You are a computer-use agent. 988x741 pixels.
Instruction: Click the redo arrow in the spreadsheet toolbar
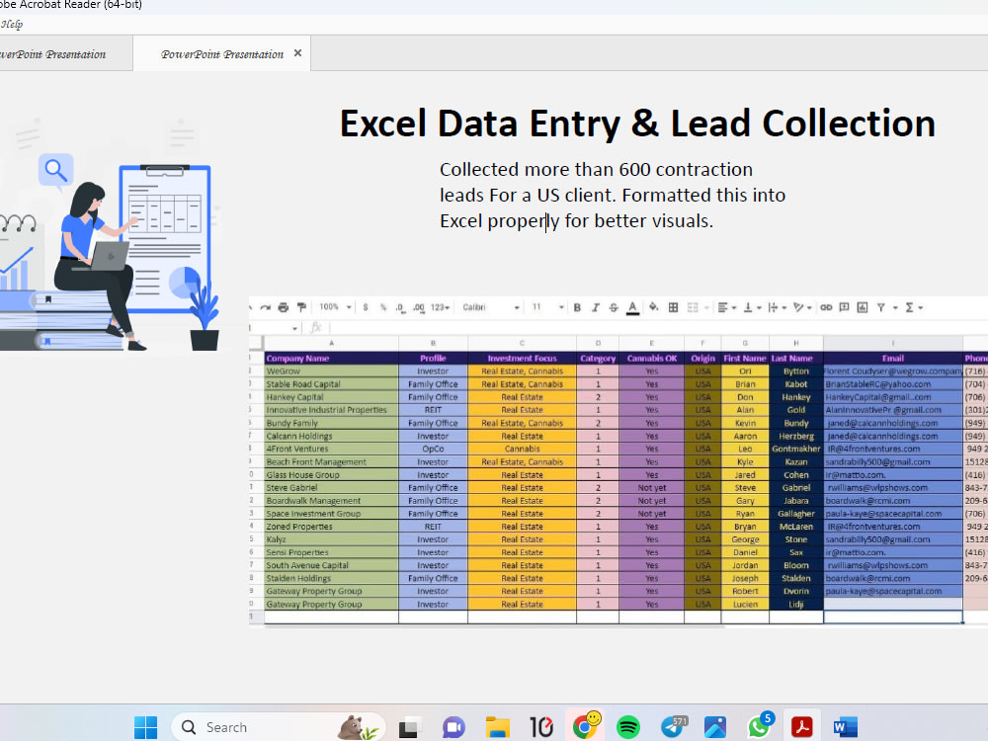(265, 307)
